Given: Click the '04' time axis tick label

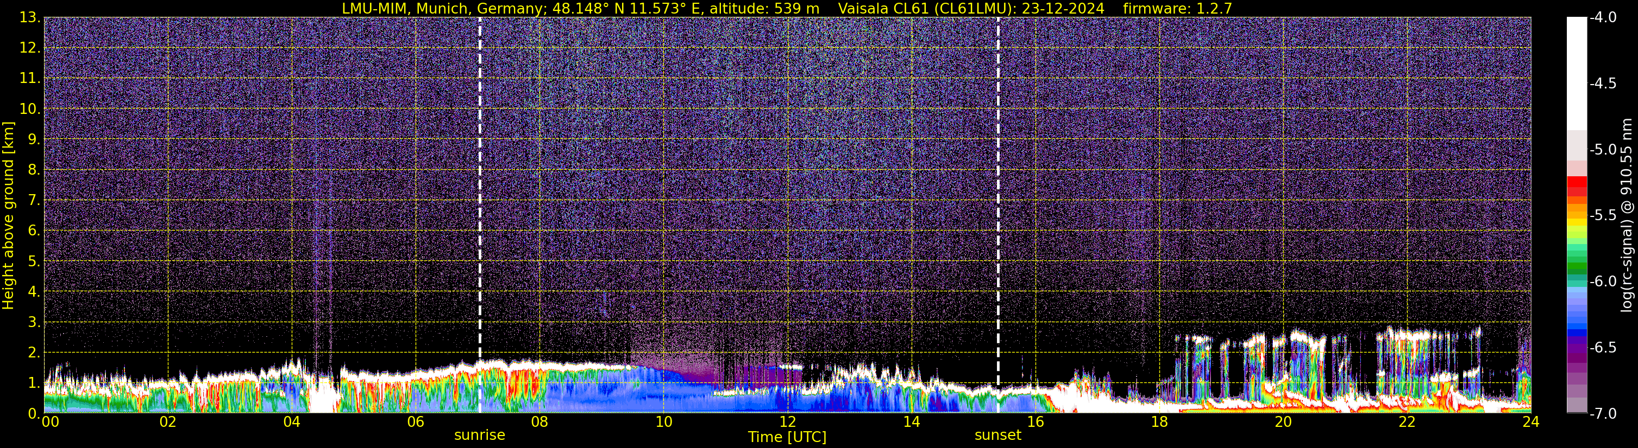Looking at the screenshot, I should 292,422.
